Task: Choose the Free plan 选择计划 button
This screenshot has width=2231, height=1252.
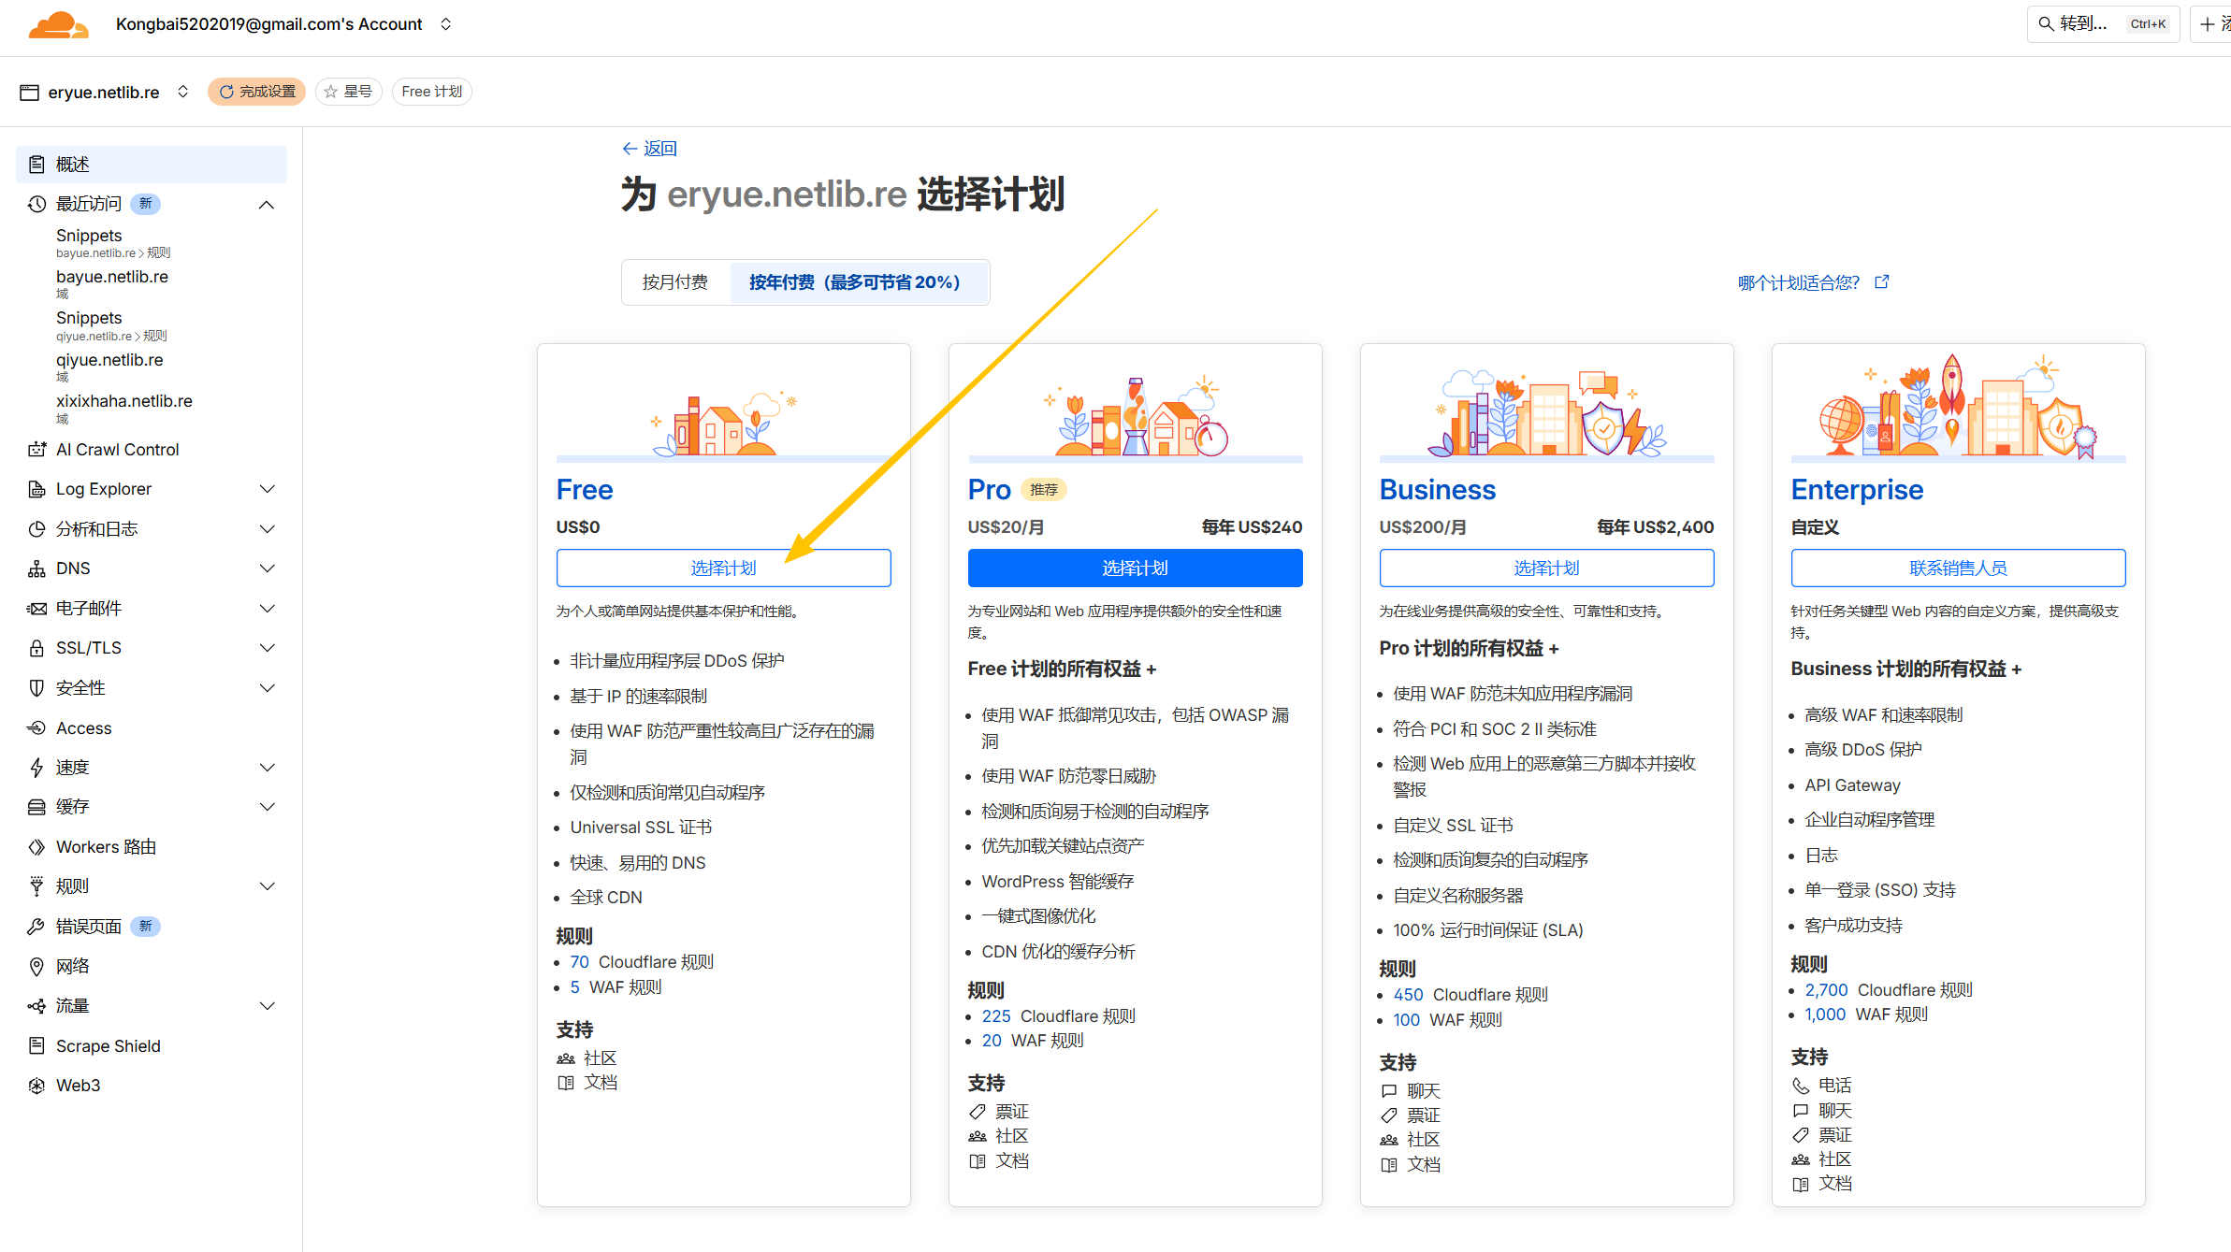Action: (x=723, y=568)
